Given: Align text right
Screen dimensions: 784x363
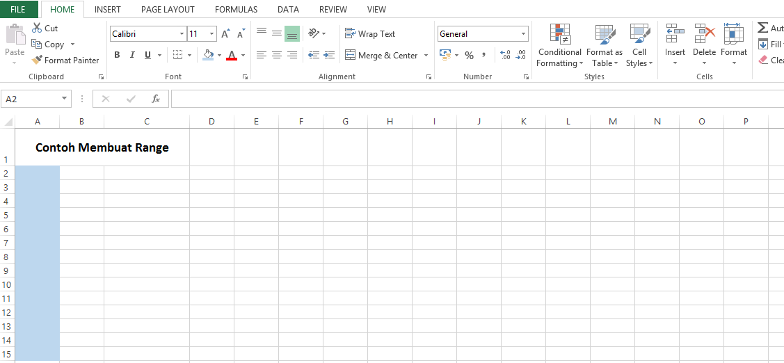Looking at the screenshot, I should 292,55.
